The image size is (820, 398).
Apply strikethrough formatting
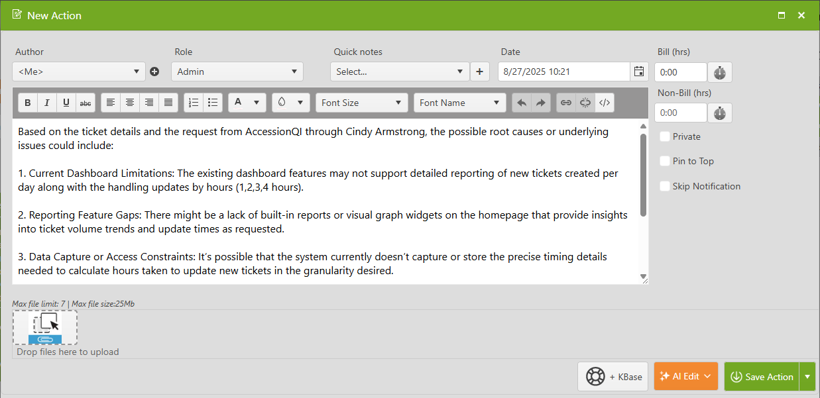click(x=86, y=103)
